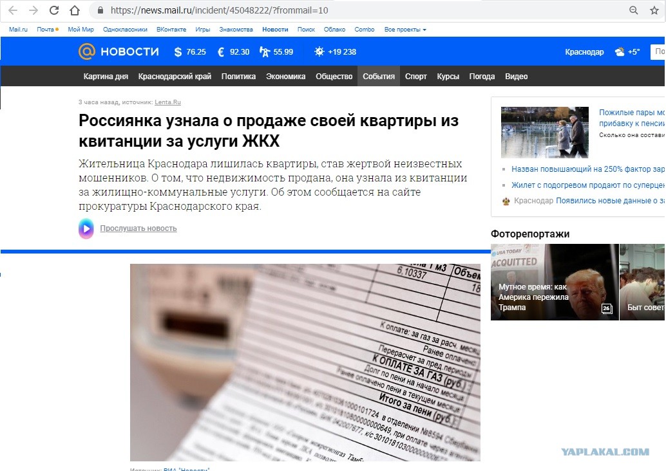This screenshot has width=666, height=471.
Task: Reload the page with refresh icon
Action: (54, 10)
